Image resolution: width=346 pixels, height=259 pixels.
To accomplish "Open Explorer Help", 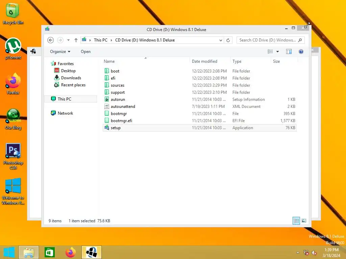I will pyautogui.click(x=301, y=52).
